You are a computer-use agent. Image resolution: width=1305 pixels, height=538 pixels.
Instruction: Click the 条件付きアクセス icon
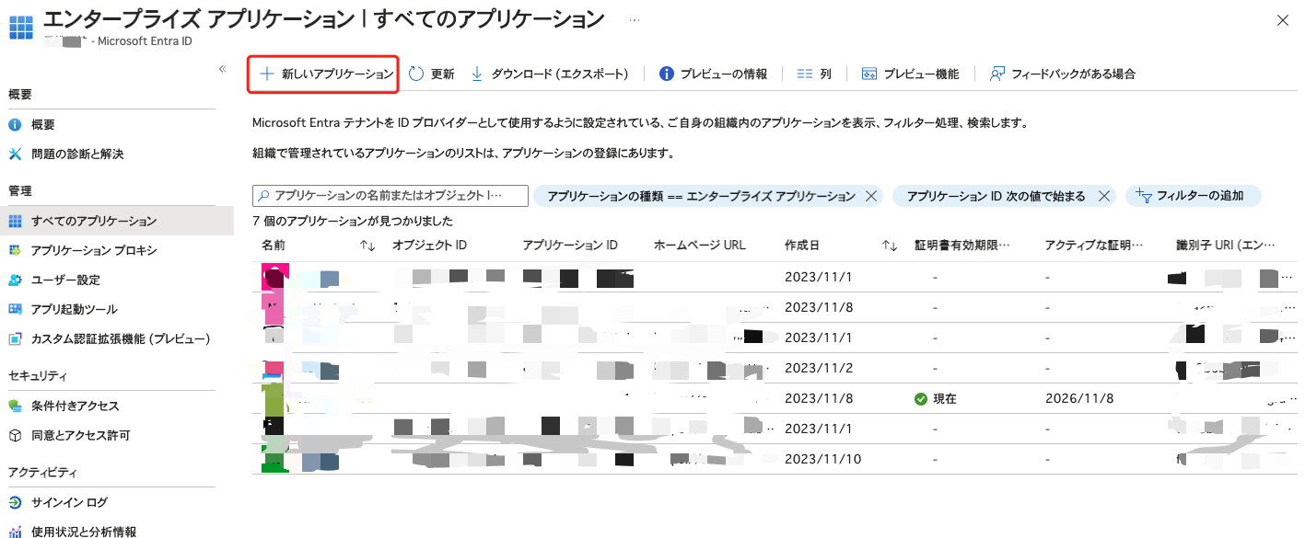coord(15,406)
